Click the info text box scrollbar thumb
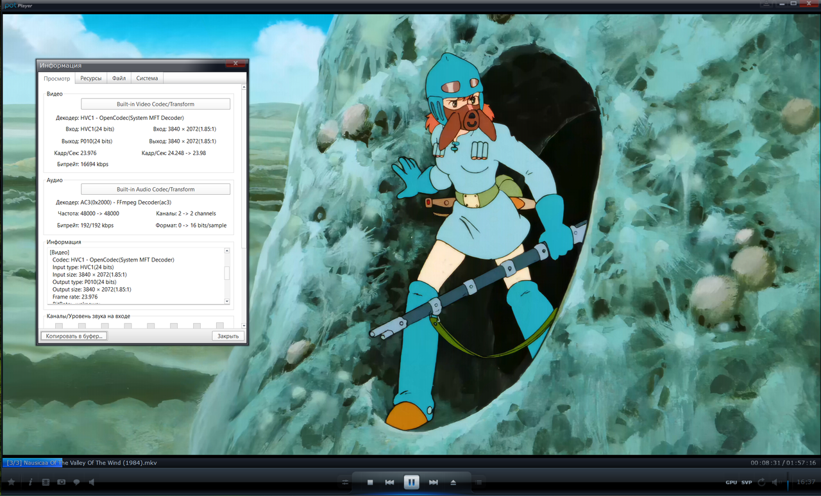 click(227, 274)
